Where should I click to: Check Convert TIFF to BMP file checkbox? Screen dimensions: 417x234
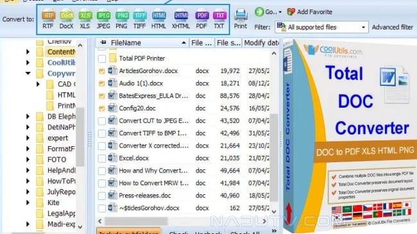point(102,133)
